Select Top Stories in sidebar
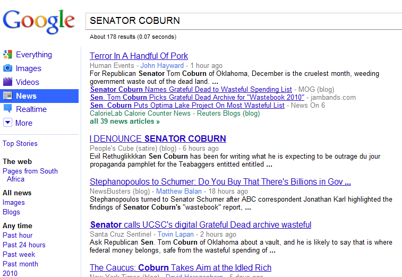The image size is (402, 277). pos(20,144)
